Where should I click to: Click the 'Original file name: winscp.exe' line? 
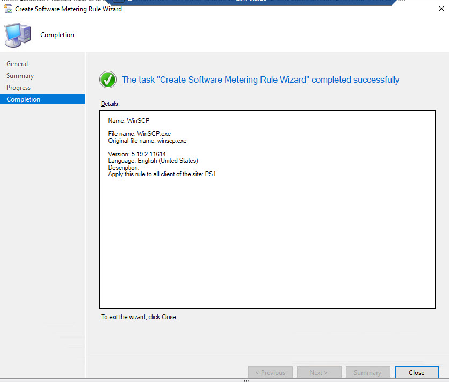pyautogui.click(x=148, y=141)
